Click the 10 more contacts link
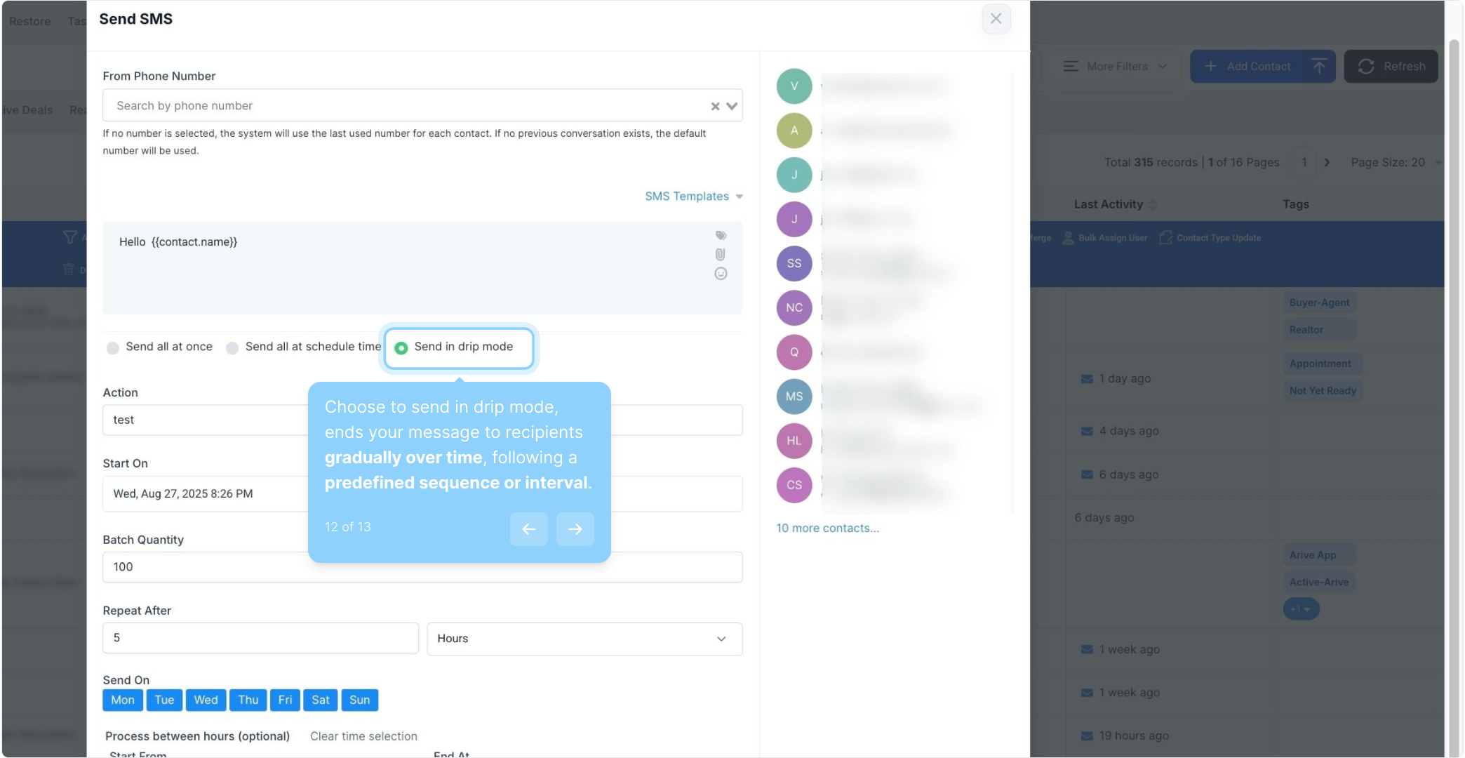The height and width of the screenshot is (758, 1465). click(x=827, y=528)
